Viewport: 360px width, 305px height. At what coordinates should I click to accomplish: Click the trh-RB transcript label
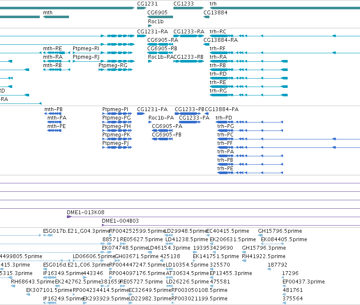(218, 65)
